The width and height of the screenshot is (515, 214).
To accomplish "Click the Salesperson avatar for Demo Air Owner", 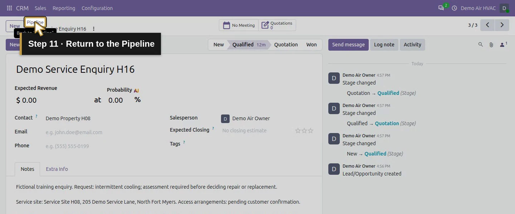I will tap(225, 118).
